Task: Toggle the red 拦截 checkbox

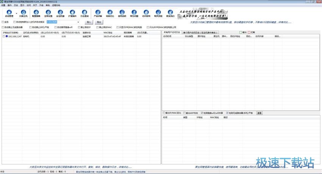Action: click(x=249, y=32)
